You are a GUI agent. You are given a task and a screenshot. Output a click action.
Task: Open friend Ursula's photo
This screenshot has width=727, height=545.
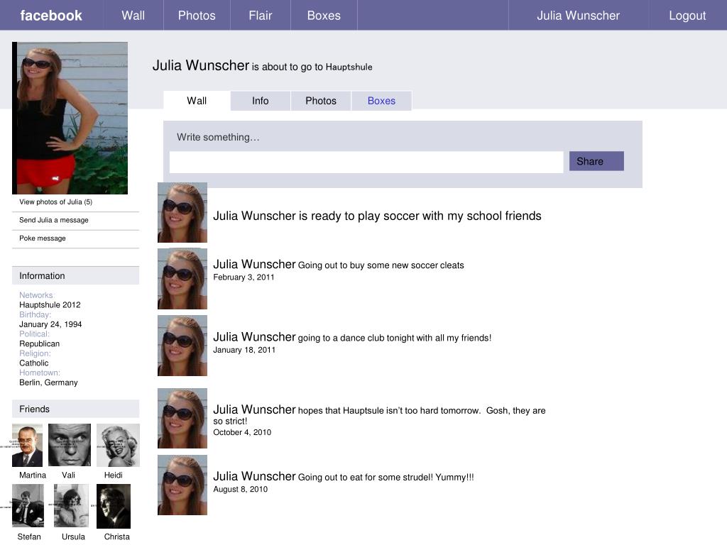click(x=71, y=505)
